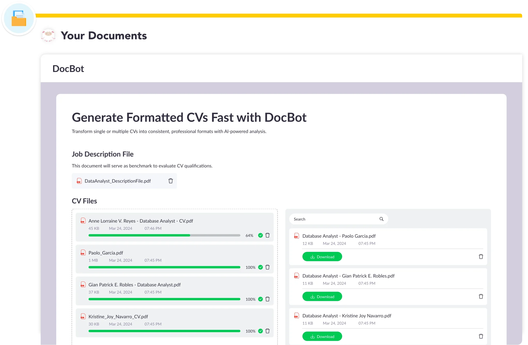528x345 pixels.
Task: Download Kristine Joy Navarro formatted CV
Action: pyautogui.click(x=322, y=336)
